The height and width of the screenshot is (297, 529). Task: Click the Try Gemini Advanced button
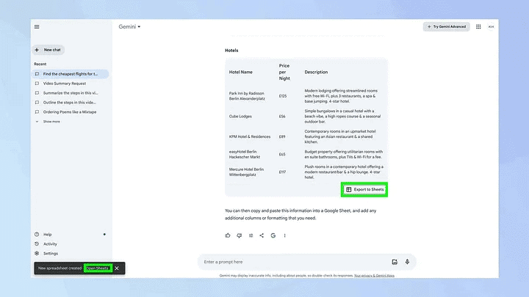click(x=447, y=26)
